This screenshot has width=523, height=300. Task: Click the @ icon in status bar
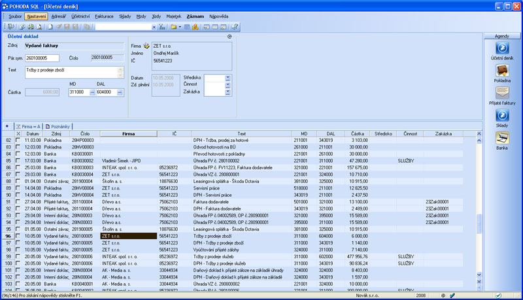(443, 295)
